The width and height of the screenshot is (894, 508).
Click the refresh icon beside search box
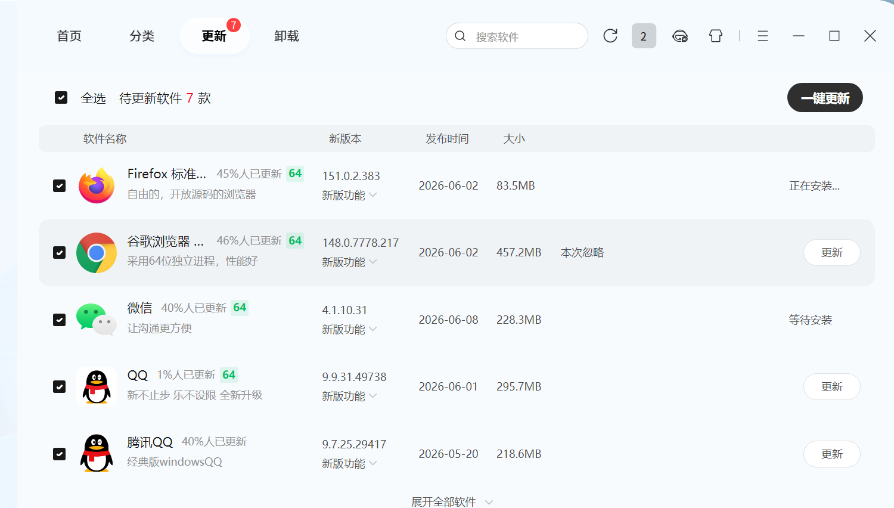click(x=610, y=36)
